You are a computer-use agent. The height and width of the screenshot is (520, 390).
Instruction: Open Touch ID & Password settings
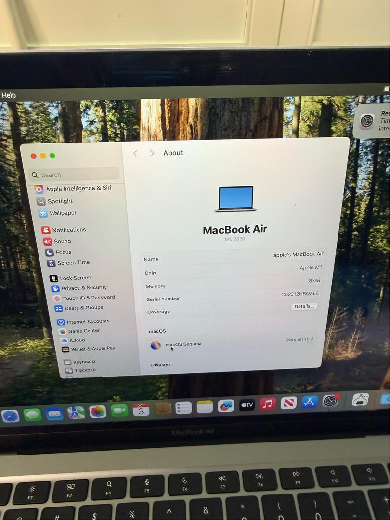point(88,298)
